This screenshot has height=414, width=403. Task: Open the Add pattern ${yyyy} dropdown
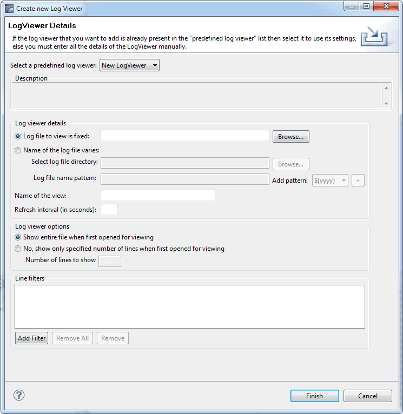(x=330, y=181)
